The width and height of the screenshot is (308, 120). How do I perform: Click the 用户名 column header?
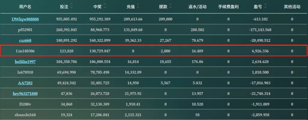click(25, 6)
